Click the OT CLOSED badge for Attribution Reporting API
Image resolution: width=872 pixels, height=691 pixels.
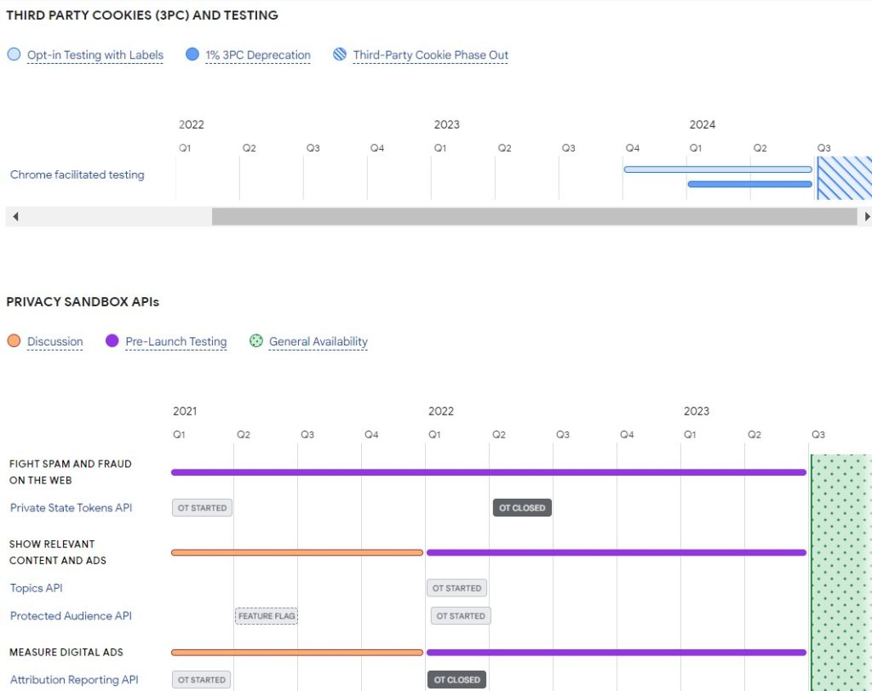pyautogui.click(x=456, y=680)
